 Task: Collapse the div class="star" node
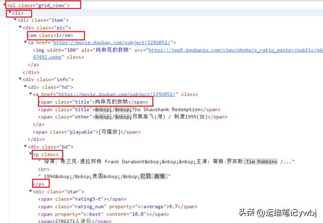(x=30, y=191)
